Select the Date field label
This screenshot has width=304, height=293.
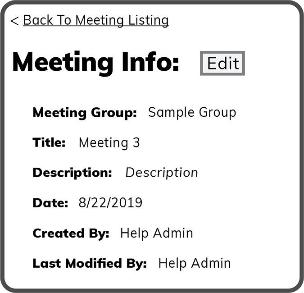coord(50,203)
